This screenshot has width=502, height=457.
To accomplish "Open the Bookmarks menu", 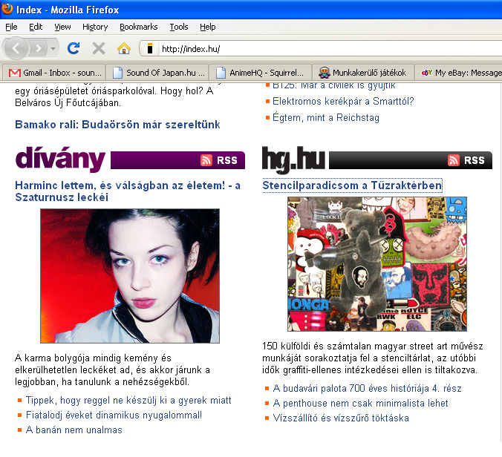I will pyautogui.click(x=138, y=27).
